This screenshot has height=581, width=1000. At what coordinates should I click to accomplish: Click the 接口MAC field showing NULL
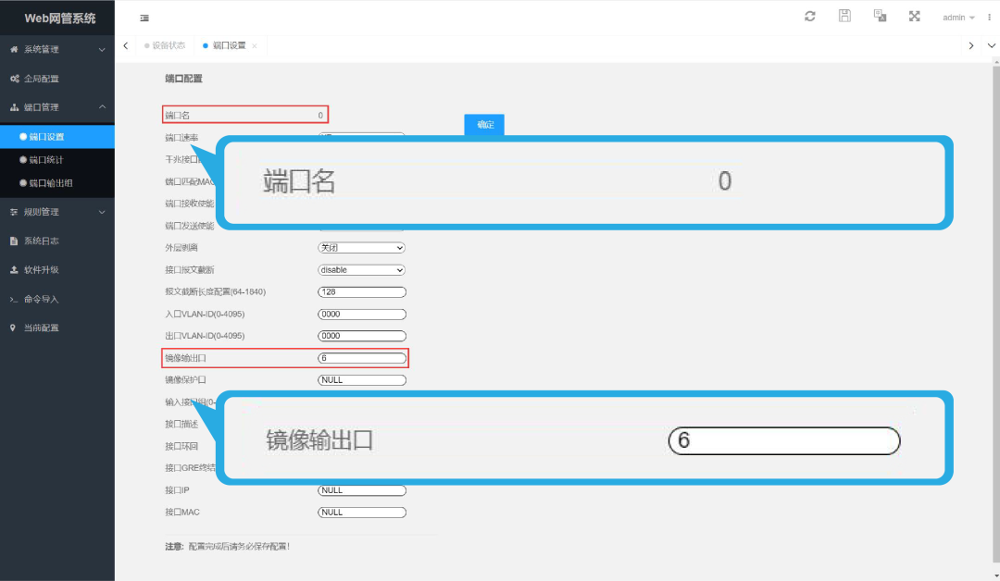tap(362, 513)
